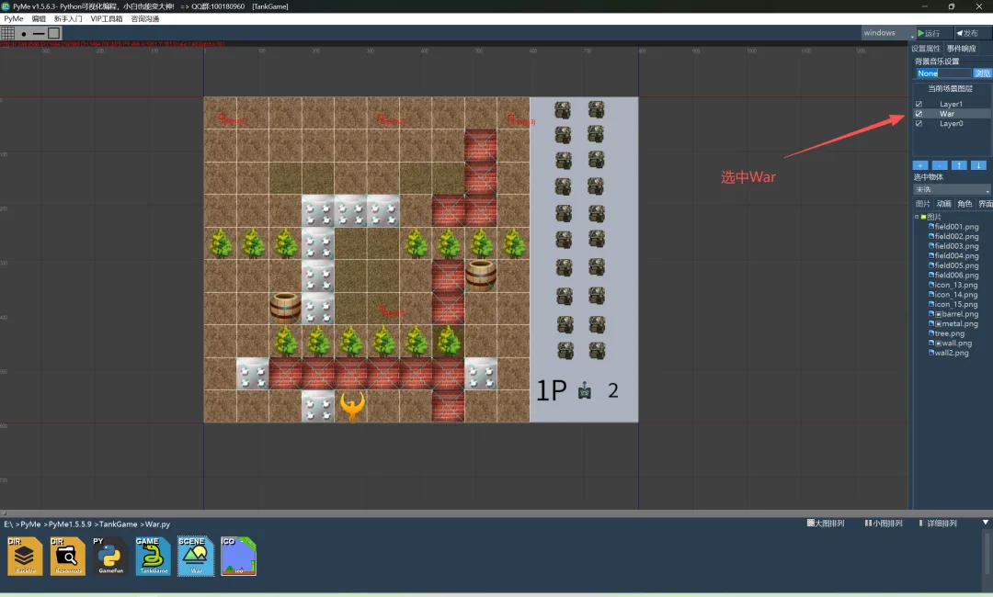The image size is (993, 597).
Task: Open the 编辑 menu
Action: click(x=39, y=19)
